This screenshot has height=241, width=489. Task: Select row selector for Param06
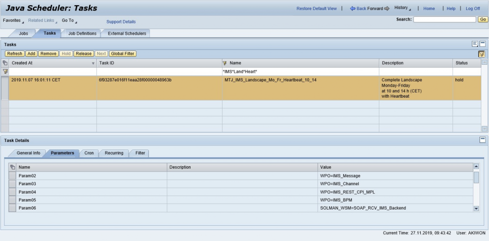[x=12, y=208]
